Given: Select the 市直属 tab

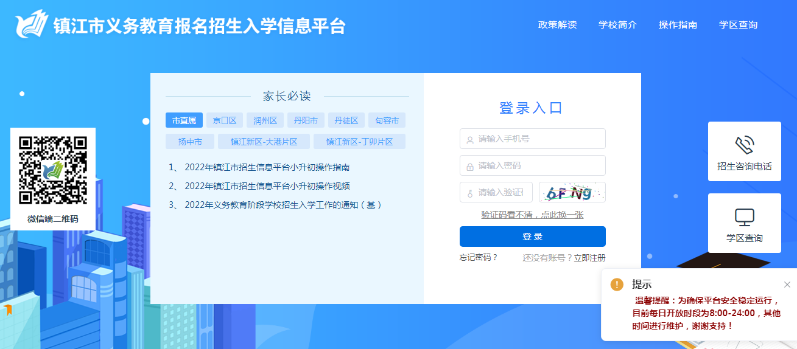Looking at the screenshot, I should click(x=184, y=120).
